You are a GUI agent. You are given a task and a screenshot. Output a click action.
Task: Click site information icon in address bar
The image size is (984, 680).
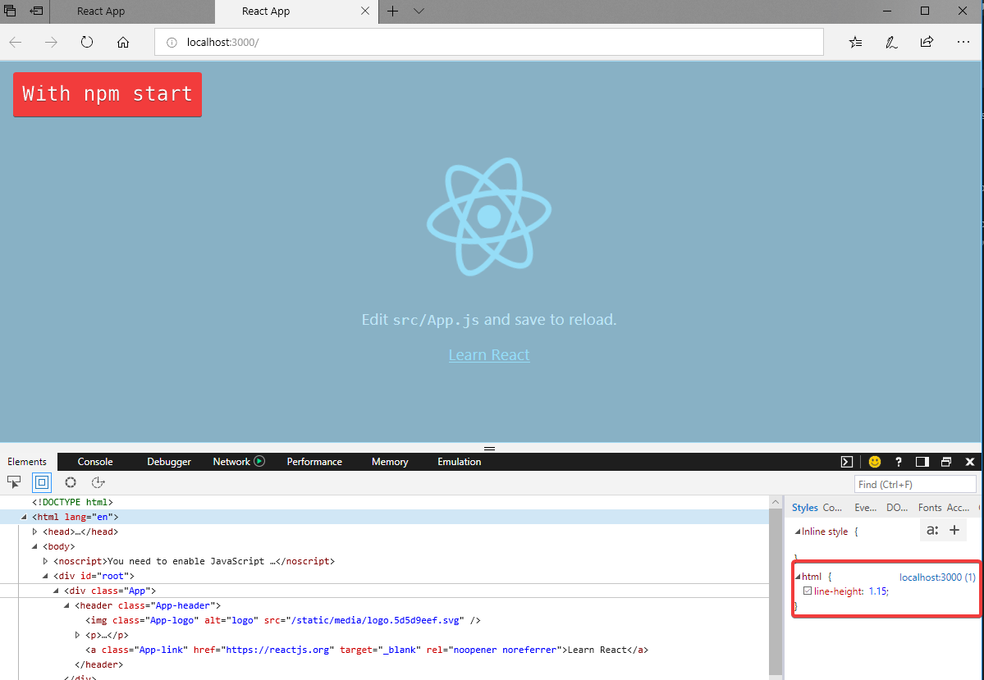pos(172,43)
